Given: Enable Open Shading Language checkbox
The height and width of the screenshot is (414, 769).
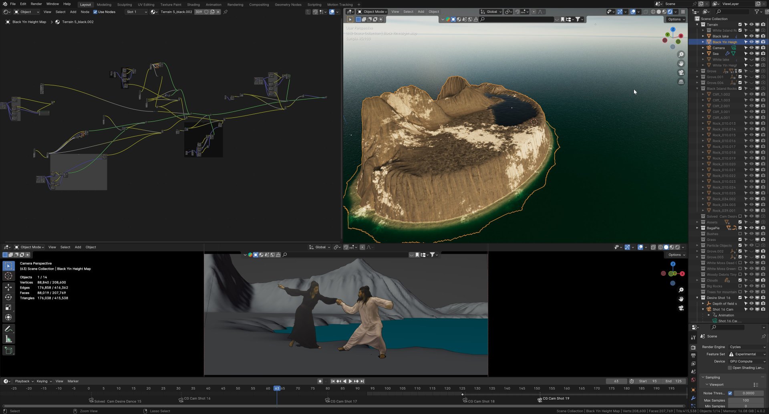Looking at the screenshot, I should pyautogui.click(x=730, y=368).
